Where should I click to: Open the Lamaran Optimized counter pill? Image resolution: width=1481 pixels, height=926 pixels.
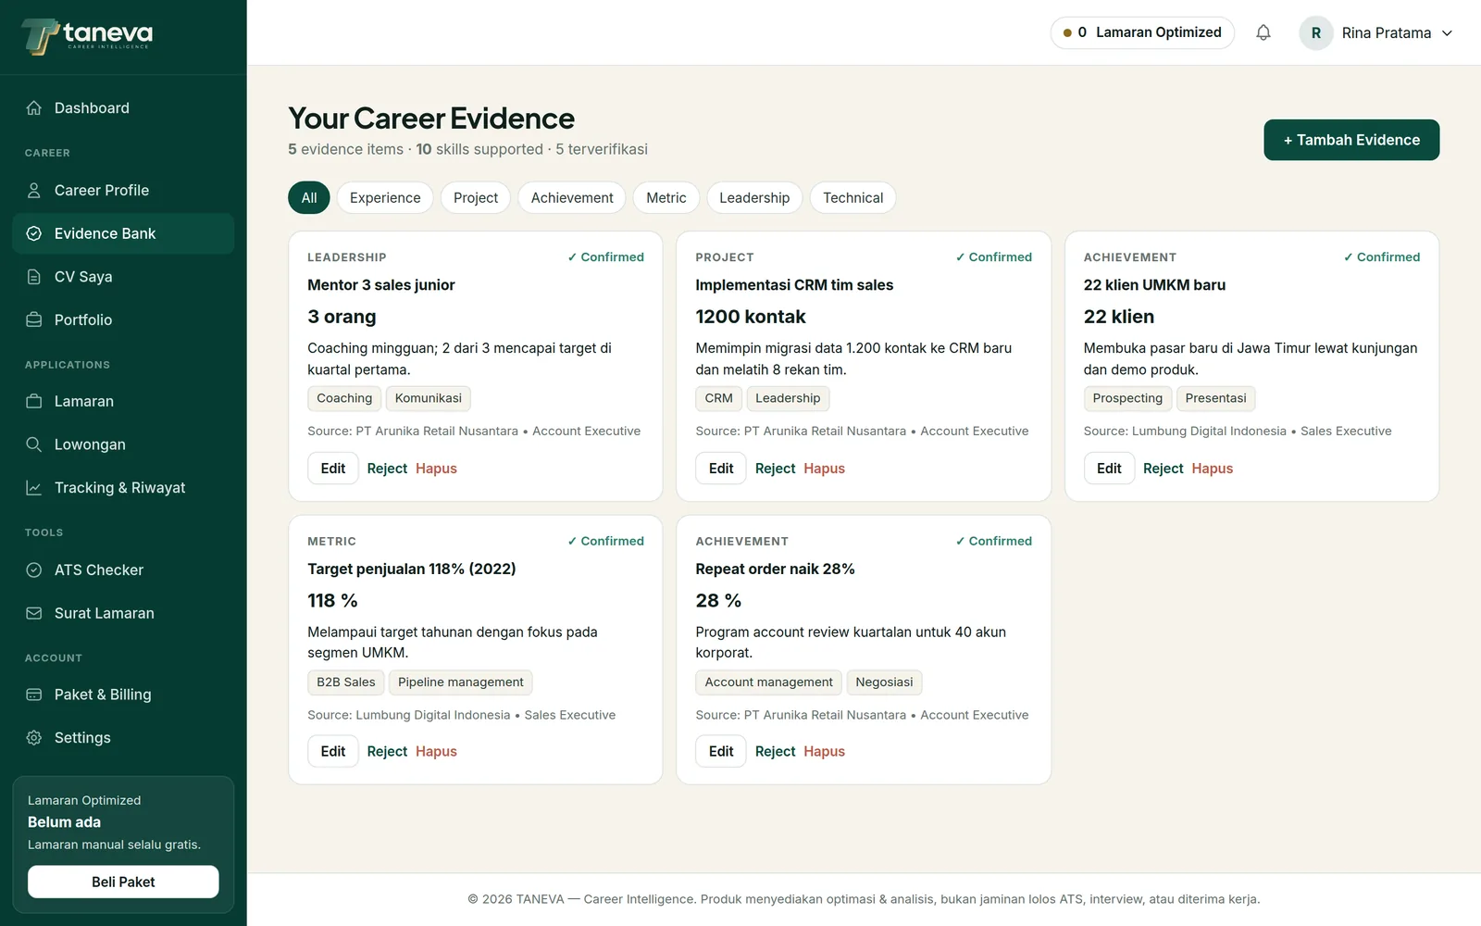point(1142,32)
